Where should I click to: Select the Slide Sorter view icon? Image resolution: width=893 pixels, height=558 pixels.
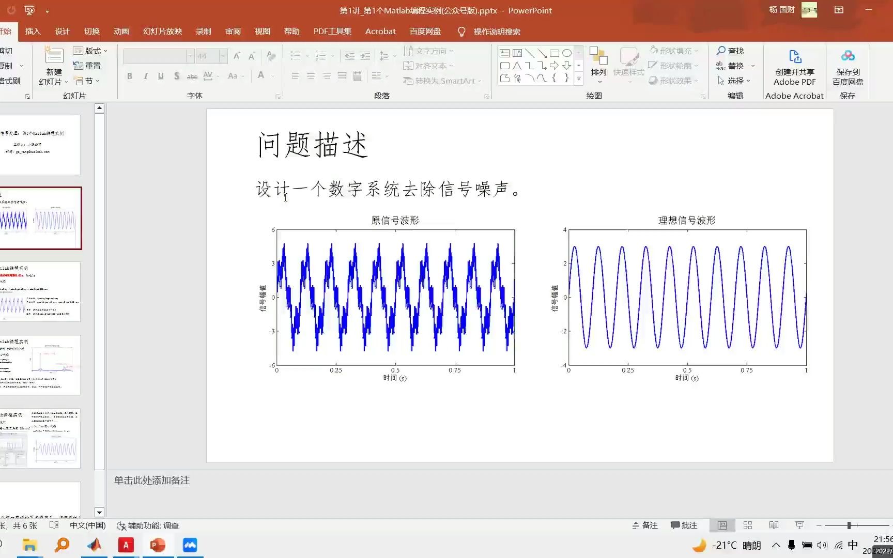(747, 525)
